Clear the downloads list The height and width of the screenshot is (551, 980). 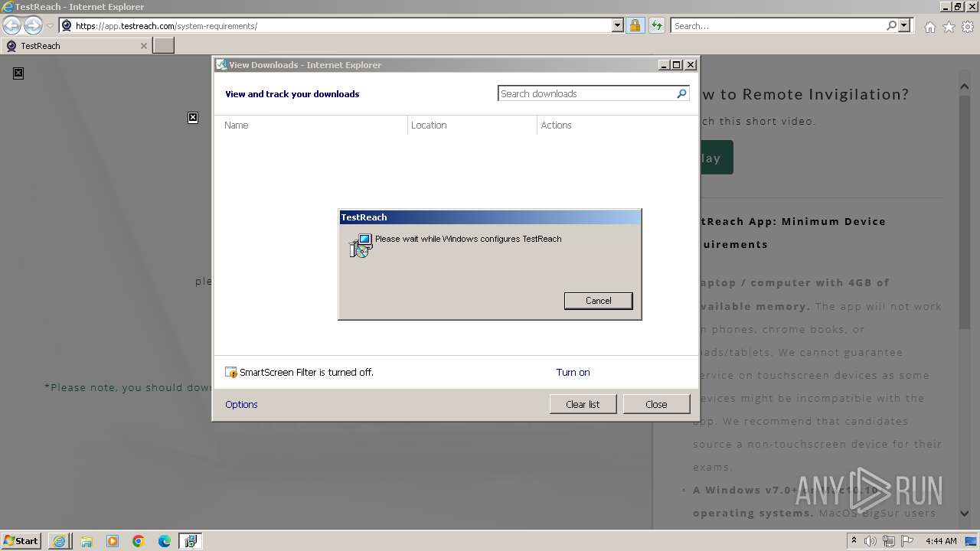[583, 404]
